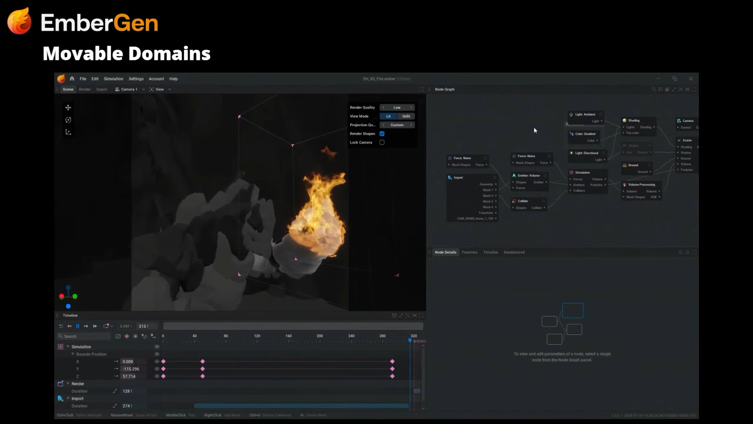Select the rotate tool in viewport
Image resolution: width=753 pixels, height=424 pixels.
point(68,120)
